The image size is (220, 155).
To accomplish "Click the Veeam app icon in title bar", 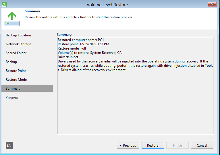I will [x=4, y=5].
